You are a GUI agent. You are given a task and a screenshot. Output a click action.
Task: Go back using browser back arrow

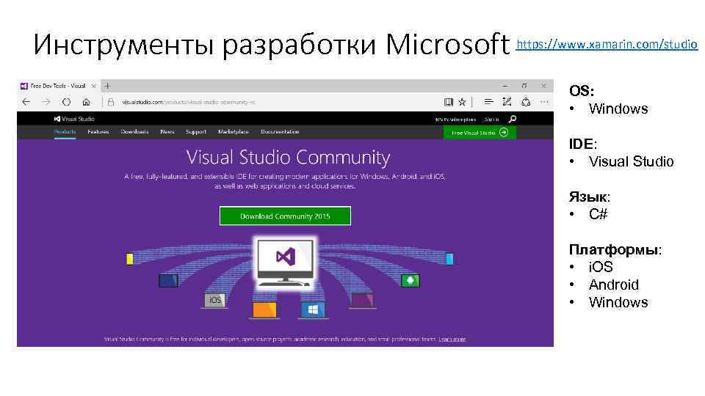26,102
